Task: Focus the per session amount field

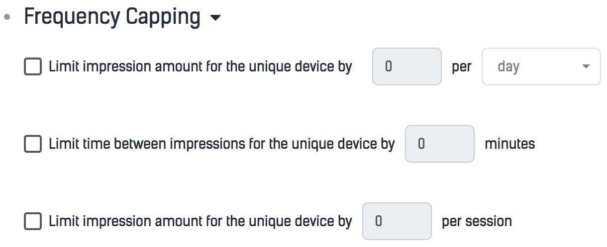Action: pyautogui.click(x=397, y=221)
